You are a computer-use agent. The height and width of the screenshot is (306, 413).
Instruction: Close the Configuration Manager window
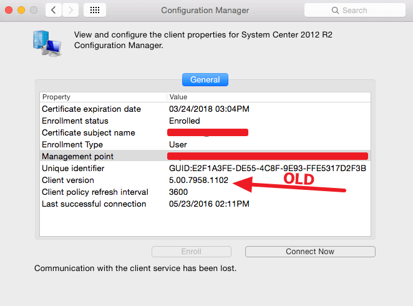point(9,10)
